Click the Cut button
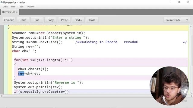 [36, 20]
